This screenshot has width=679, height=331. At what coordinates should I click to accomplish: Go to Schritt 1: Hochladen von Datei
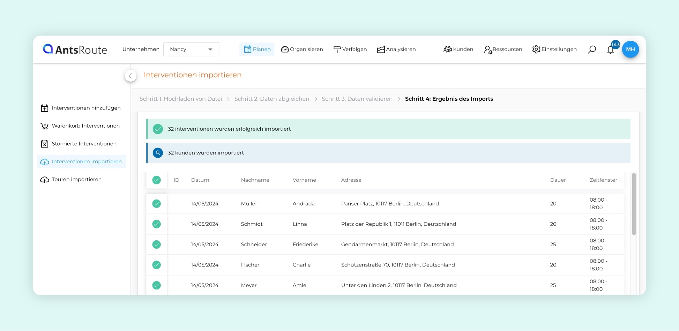(x=181, y=99)
